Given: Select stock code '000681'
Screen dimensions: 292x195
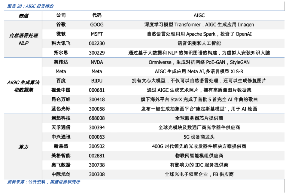Looking at the screenshot, I should click(97, 90).
